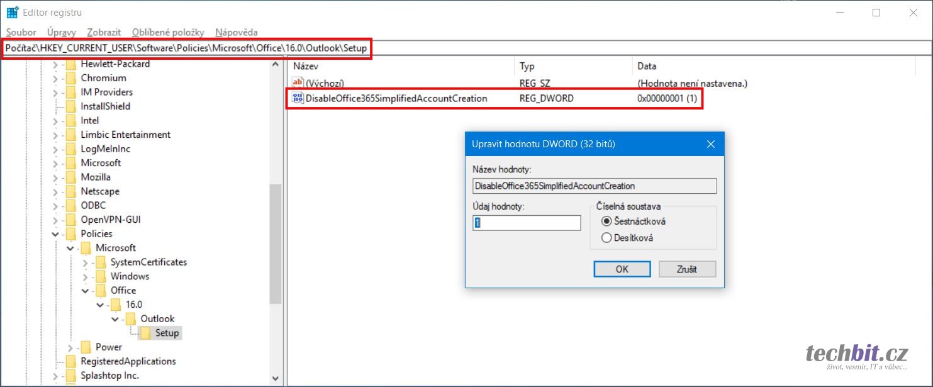Click the Outlook folder icon in tree
933x387 pixels.
pyautogui.click(x=131, y=319)
